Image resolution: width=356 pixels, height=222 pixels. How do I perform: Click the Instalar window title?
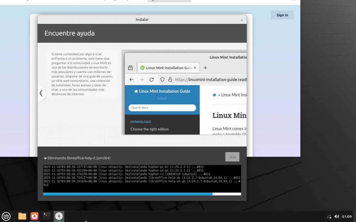[142, 20]
